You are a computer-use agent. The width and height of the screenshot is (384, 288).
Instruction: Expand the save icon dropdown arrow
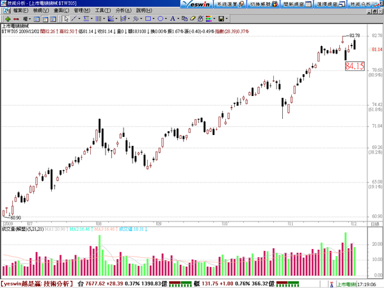[x=227, y=19]
